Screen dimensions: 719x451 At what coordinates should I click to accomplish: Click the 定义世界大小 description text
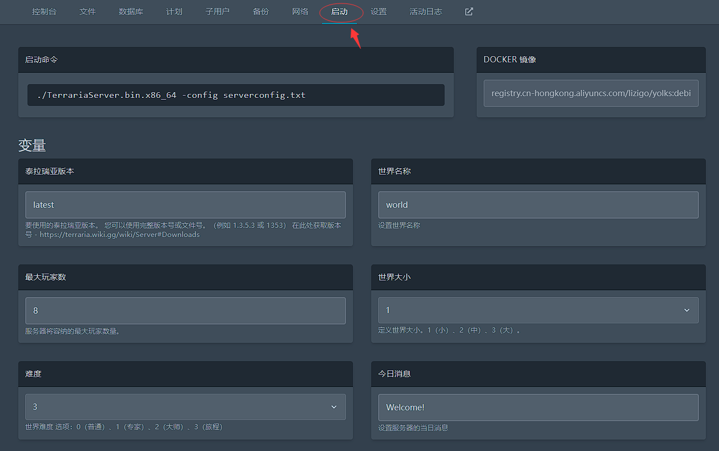point(450,331)
